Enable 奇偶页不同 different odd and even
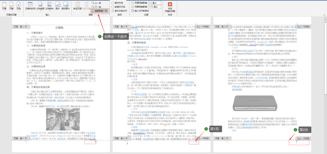 [118, 7]
